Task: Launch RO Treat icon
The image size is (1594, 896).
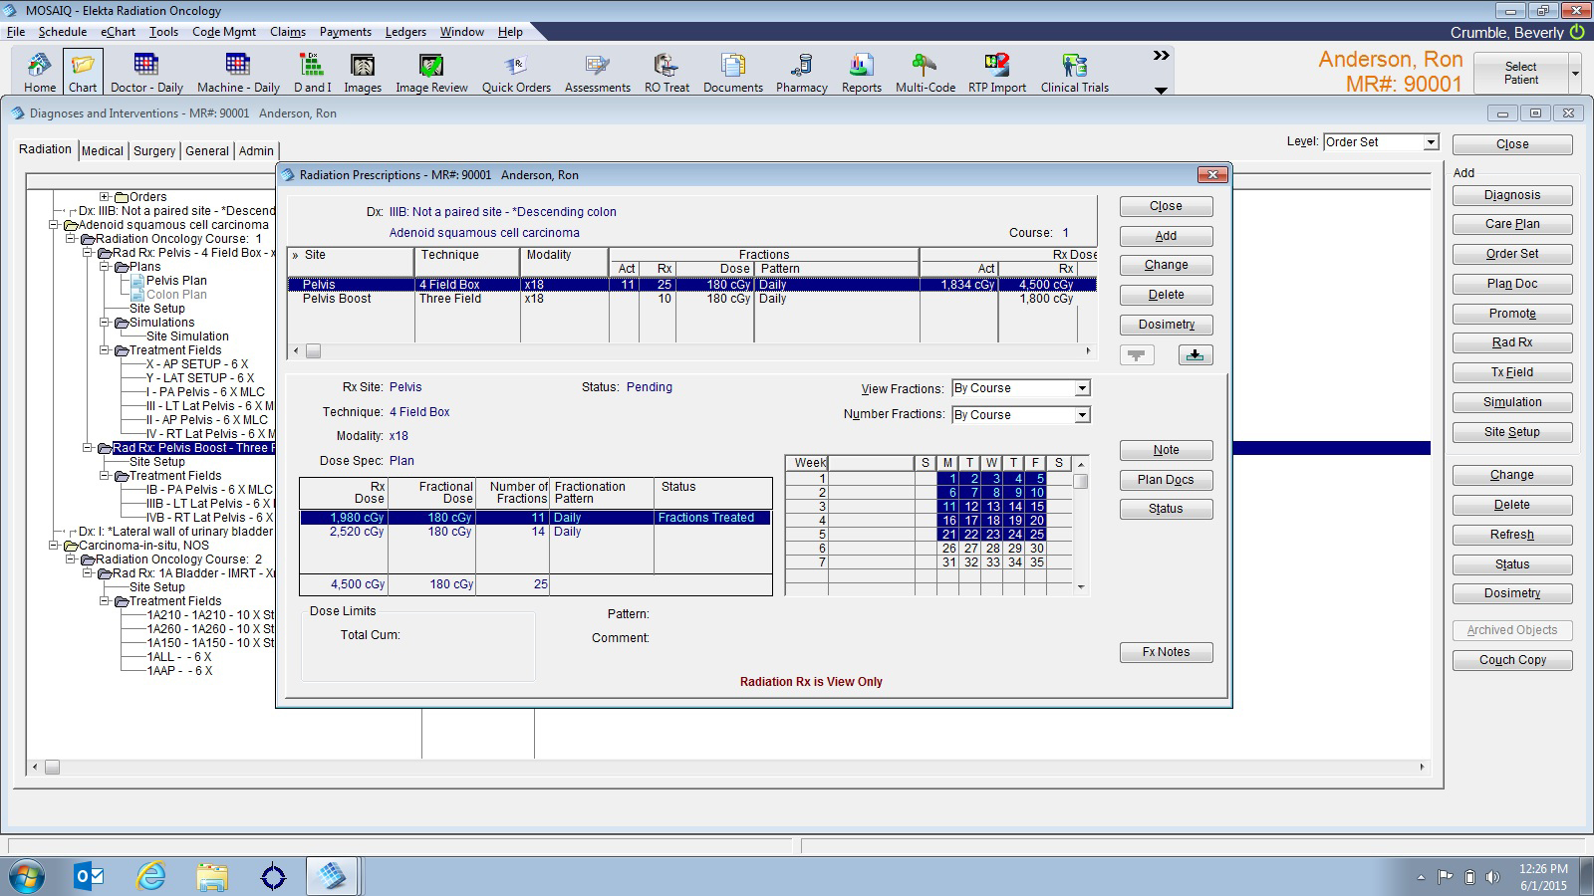Action: (666, 73)
